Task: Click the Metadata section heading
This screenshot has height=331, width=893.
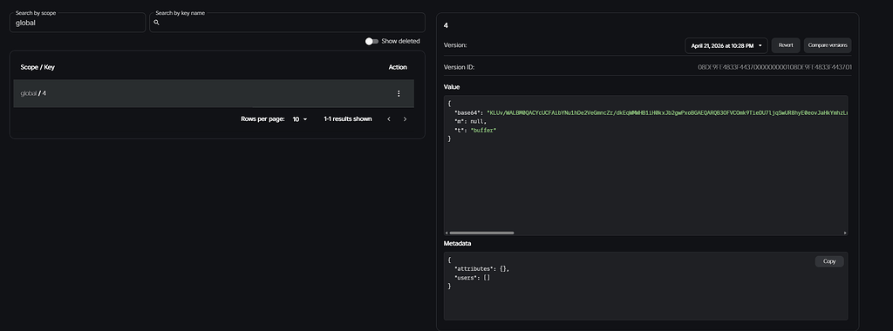Action: [457, 243]
